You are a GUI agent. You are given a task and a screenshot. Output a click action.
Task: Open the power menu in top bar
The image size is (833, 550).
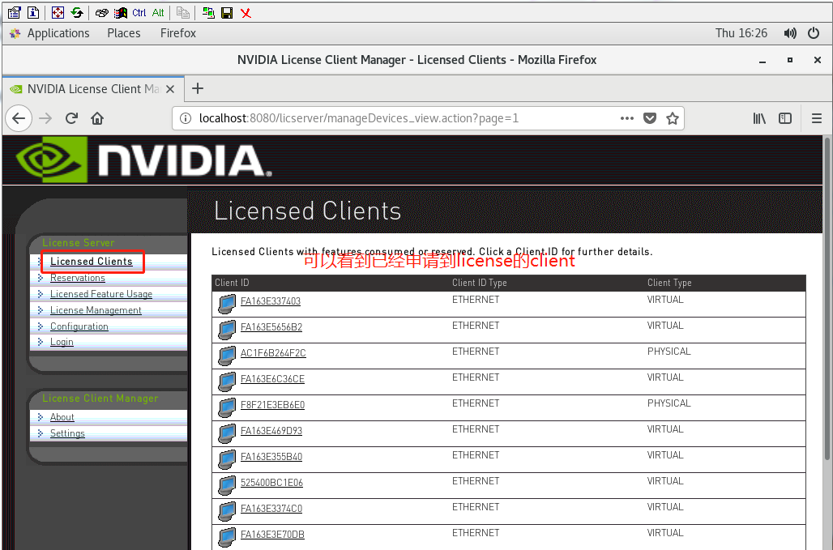pyautogui.click(x=814, y=33)
